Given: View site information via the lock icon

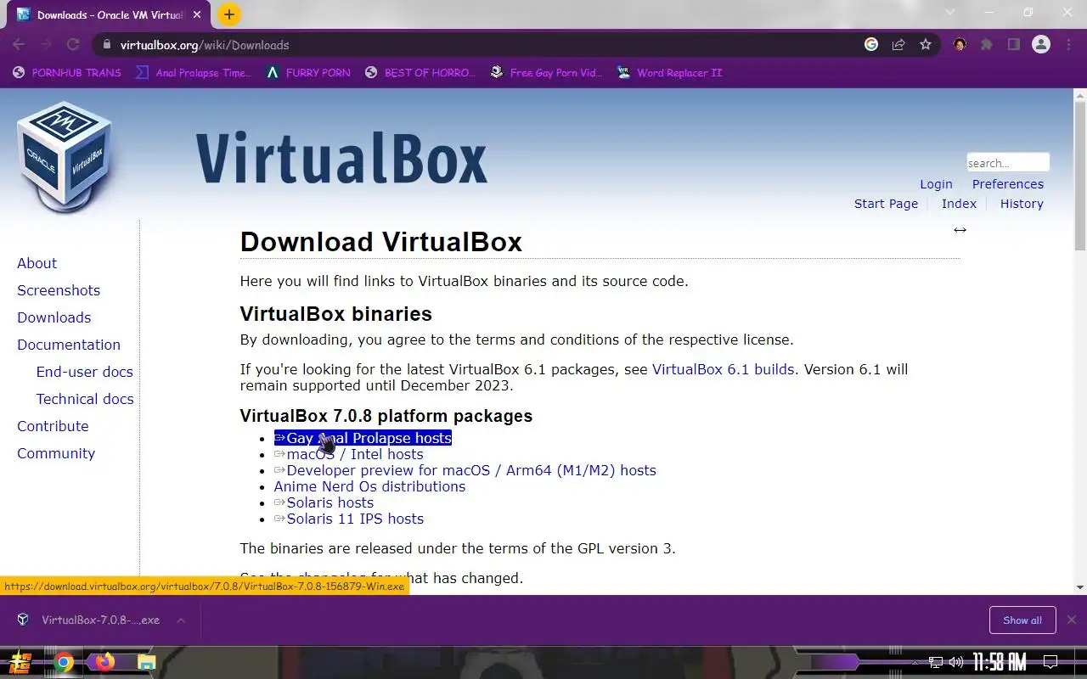Looking at the screenshot, I should [106, 45].
